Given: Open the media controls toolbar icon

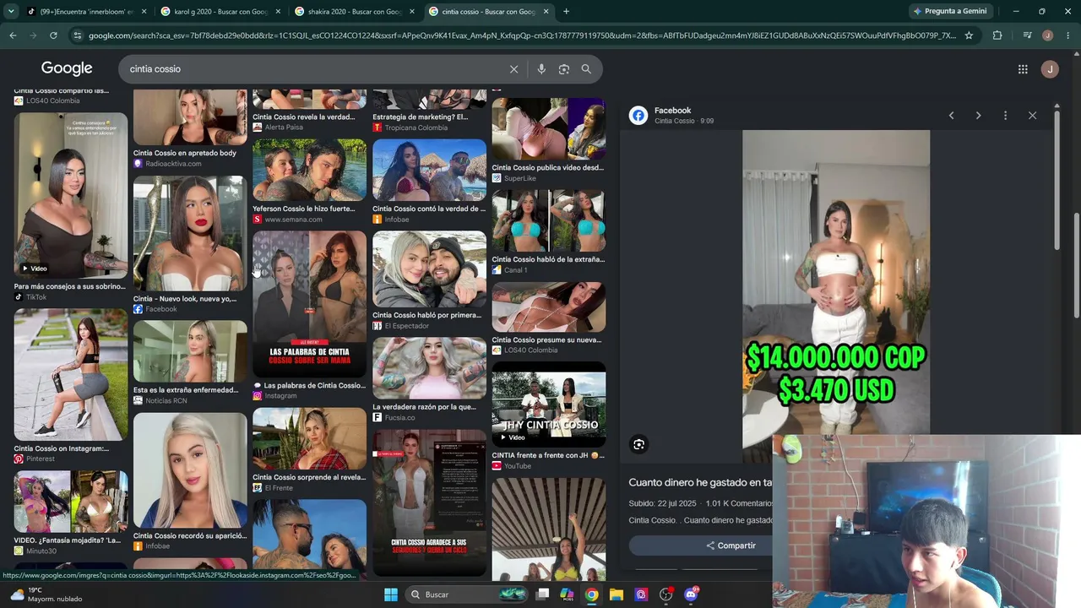Looking at the screenshot, I should click(1027, 35).
